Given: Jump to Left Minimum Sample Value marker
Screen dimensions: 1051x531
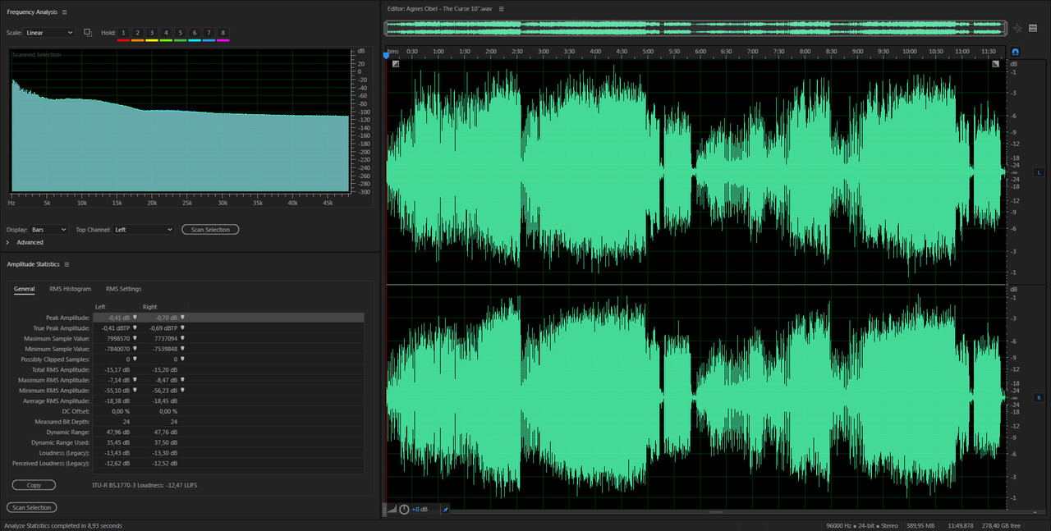Looking at the screenshot, I should [x=135, y=349].
